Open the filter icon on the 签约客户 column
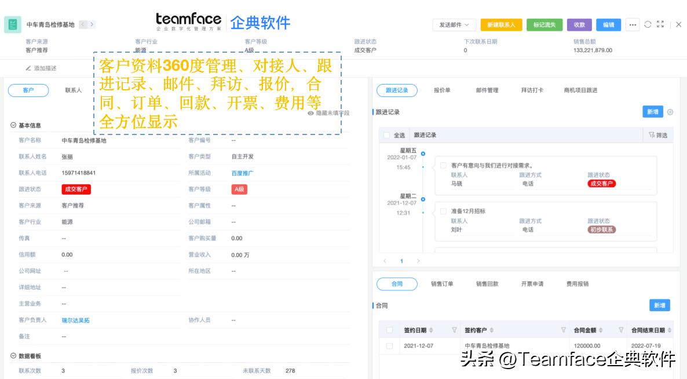687x379 pixels. pos(562,330)
